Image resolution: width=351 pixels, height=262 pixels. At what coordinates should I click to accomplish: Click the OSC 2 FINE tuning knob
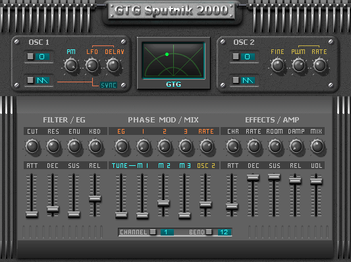tap(278, 65)
